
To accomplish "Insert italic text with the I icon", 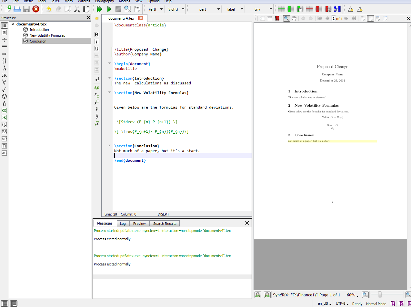I will pyautogui.click(x=96, y=42).
